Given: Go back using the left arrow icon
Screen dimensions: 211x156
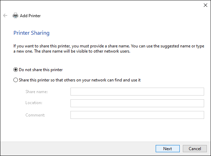Looking at the screenshot, I should [x=5, y=15].
